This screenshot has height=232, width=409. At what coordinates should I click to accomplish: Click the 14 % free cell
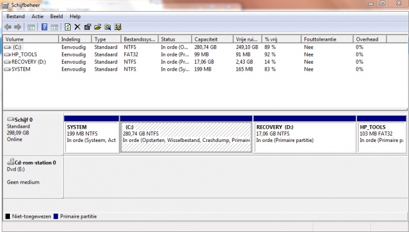click(x=270, y=62)
